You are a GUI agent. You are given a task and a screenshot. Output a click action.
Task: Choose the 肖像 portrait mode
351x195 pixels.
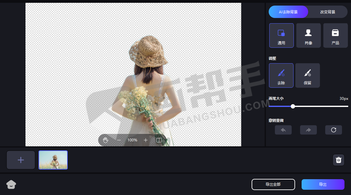pyautogui.click(x=308, y=36)
